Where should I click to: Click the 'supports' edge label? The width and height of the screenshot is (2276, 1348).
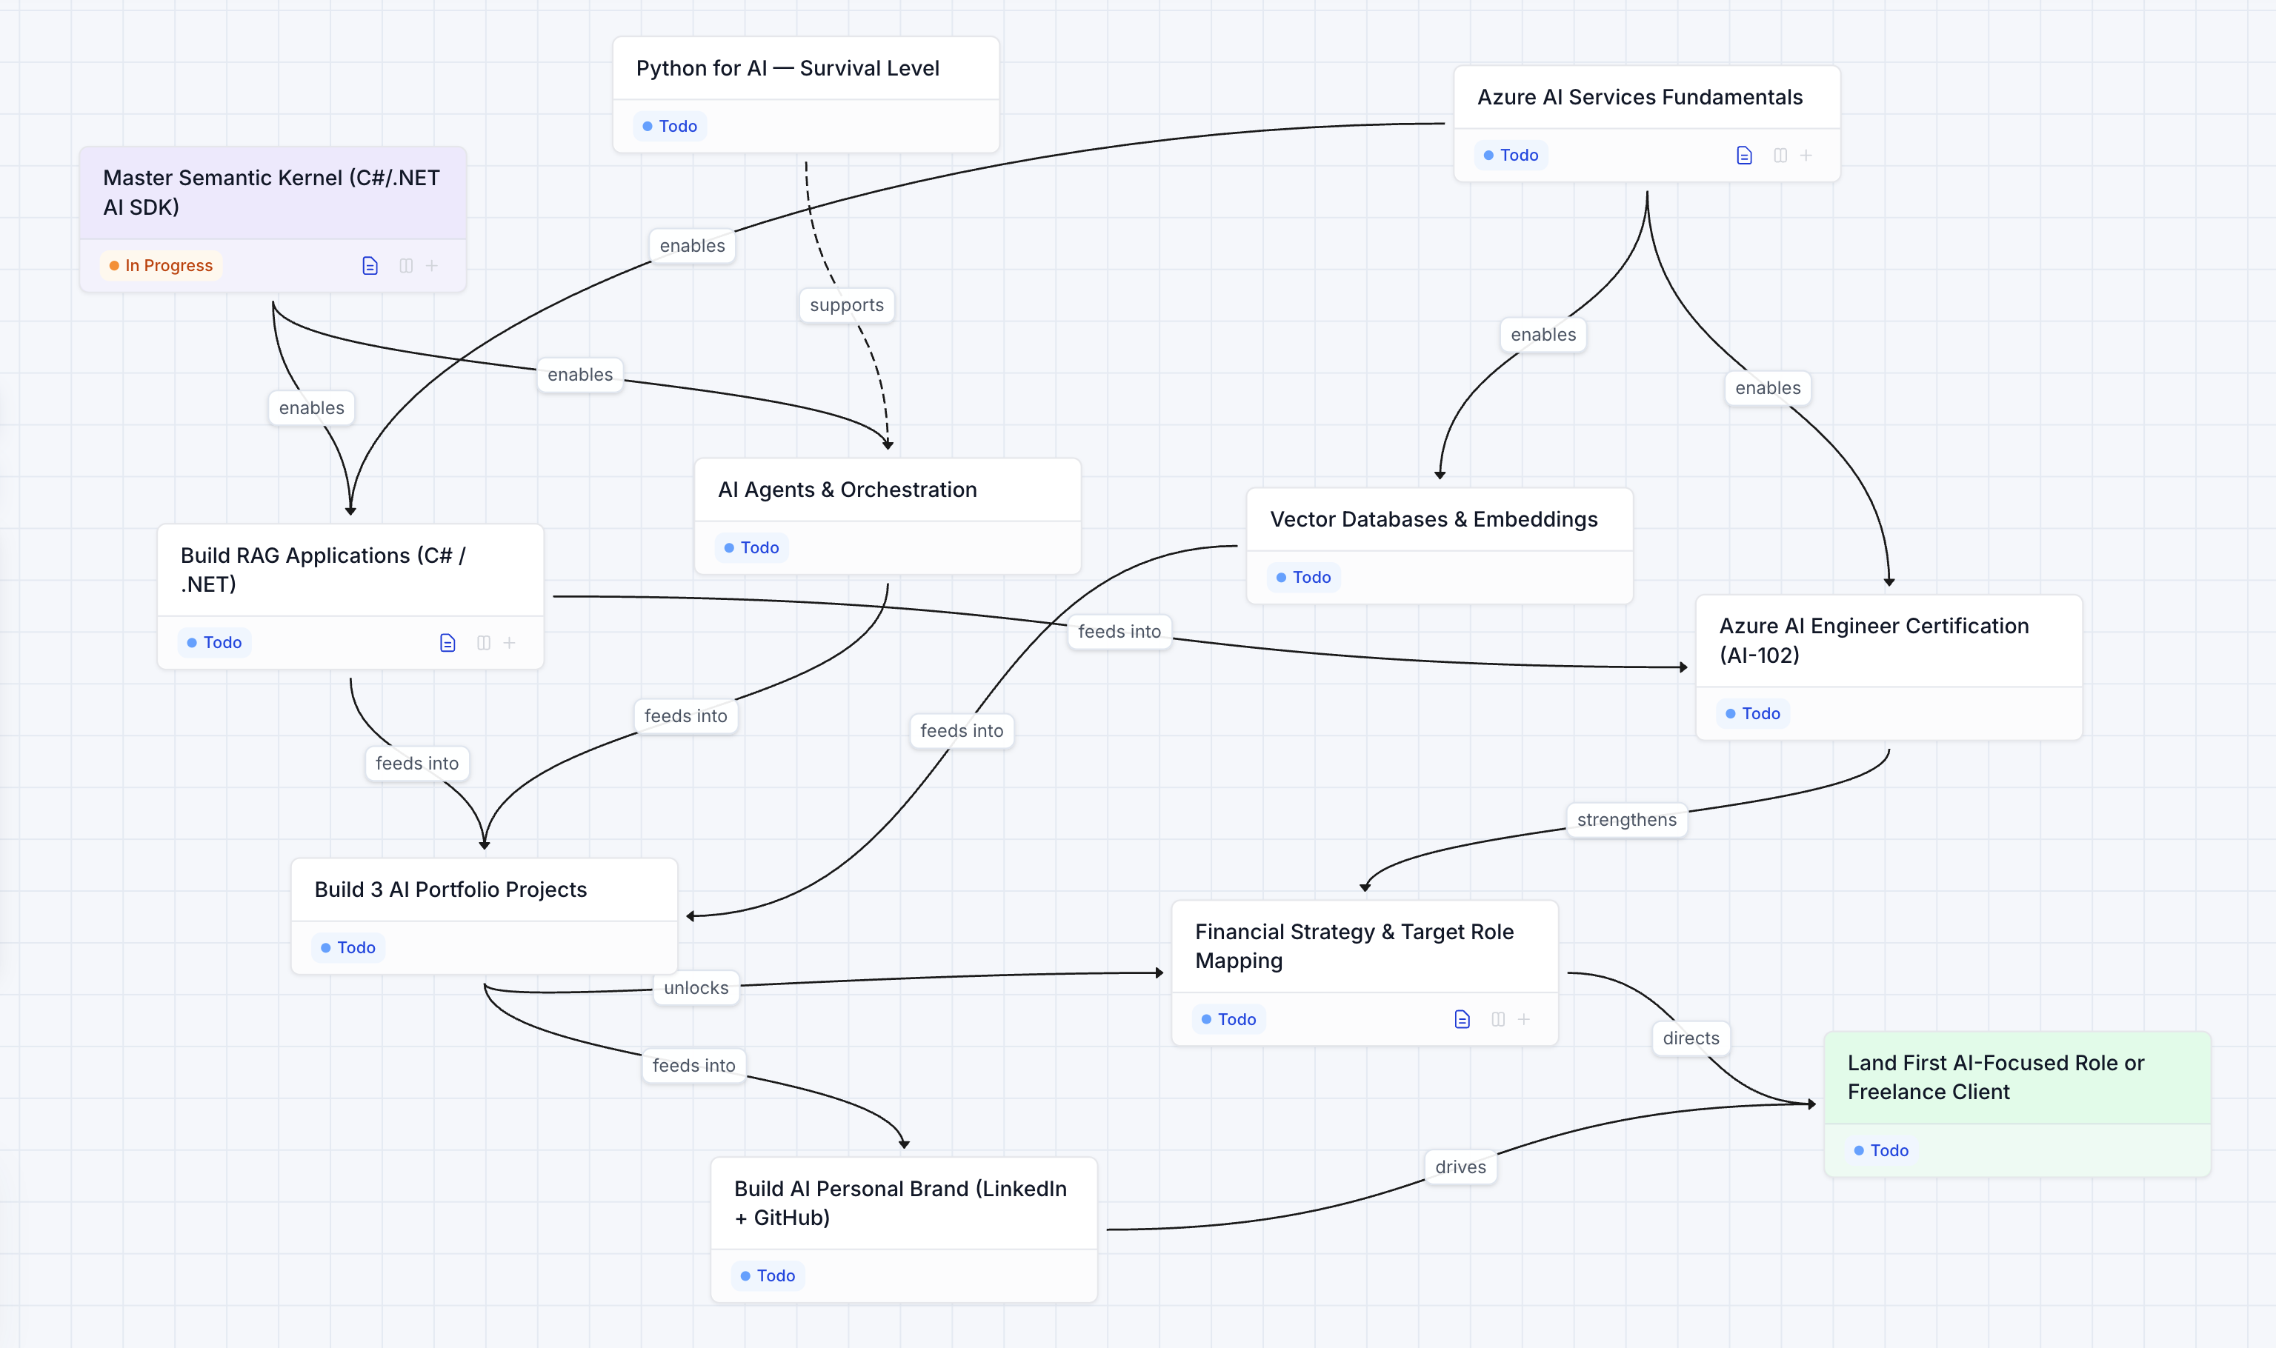point(847,305)
